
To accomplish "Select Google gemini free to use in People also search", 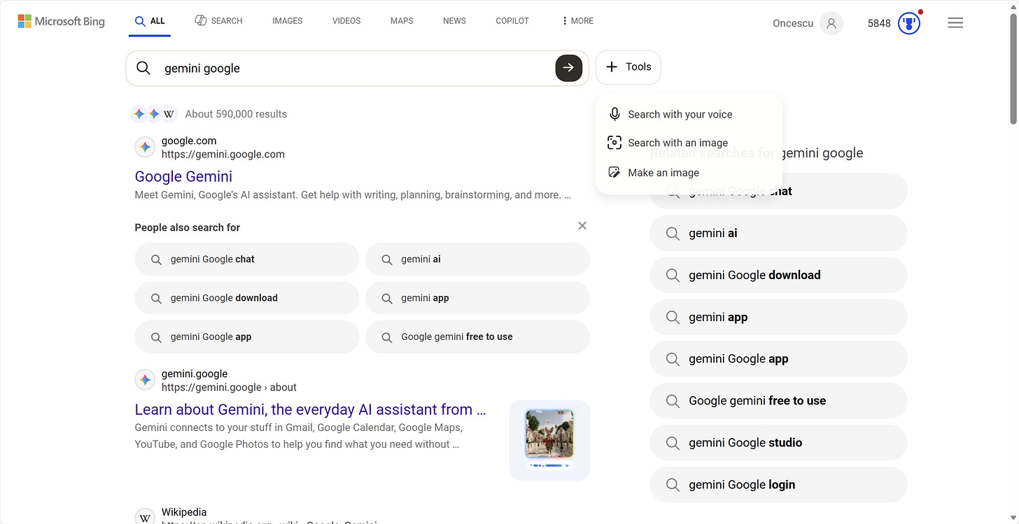I will point(477,337).
